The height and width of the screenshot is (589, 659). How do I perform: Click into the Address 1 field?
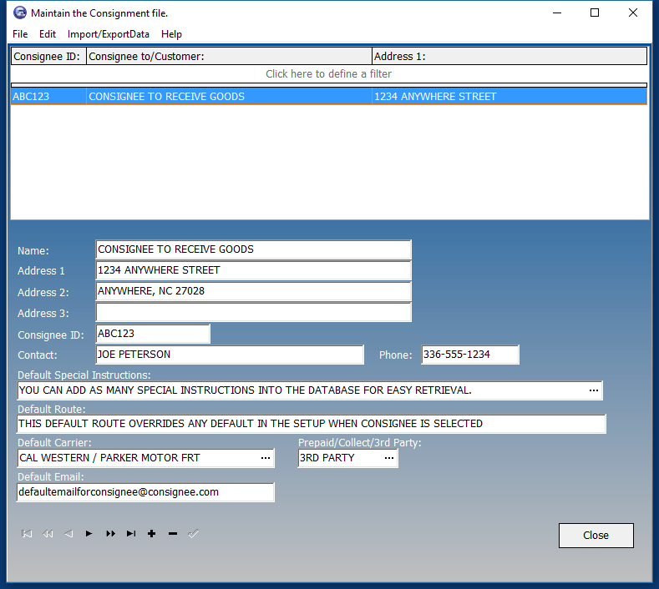(x=253, y=270)
